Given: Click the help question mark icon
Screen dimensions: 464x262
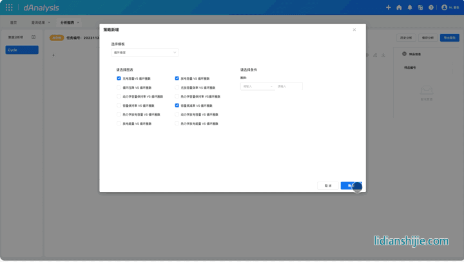Looking at the screenshot, I should (431, 8).
